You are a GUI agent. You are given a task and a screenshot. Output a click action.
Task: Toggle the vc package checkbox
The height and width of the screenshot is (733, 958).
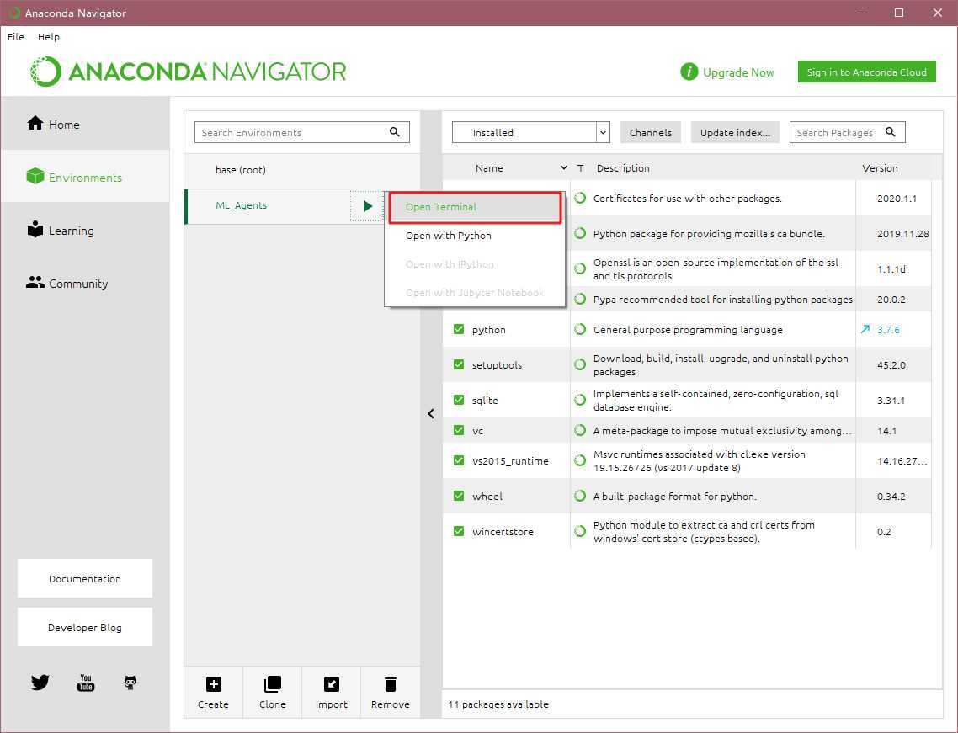coord(459,430)
